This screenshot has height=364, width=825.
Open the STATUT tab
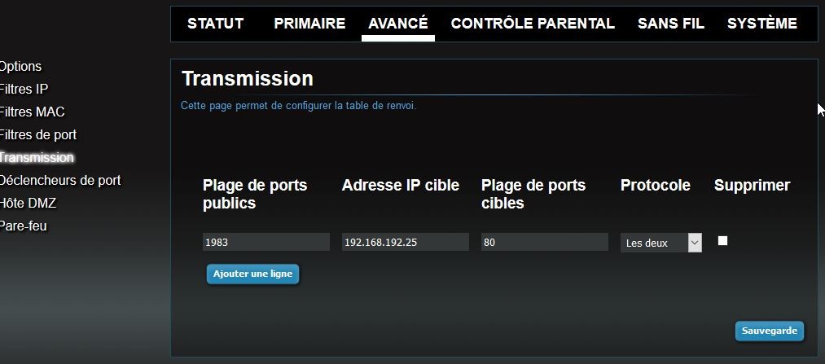[215, 24]
